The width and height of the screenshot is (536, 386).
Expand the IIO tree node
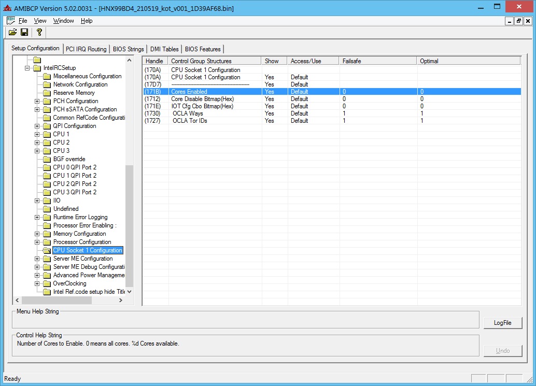click(37, 201)
